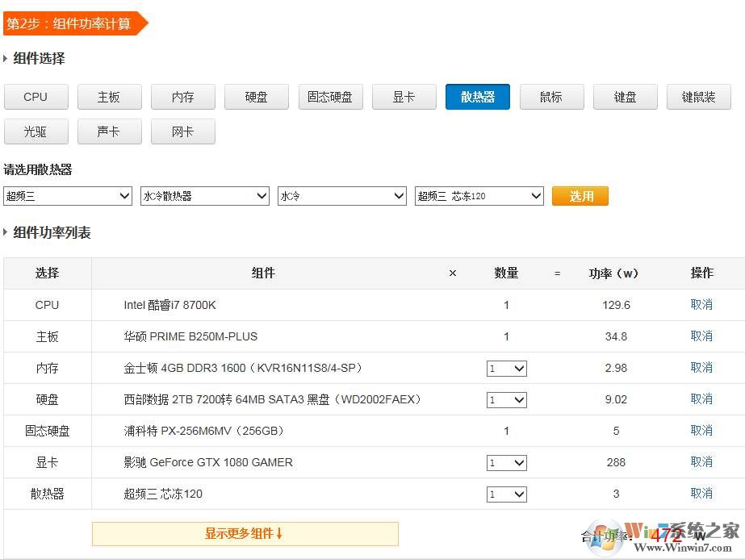Click the 键鼠装 category button
This screenshot has height=559, width=745.
[x=698, y=97]
